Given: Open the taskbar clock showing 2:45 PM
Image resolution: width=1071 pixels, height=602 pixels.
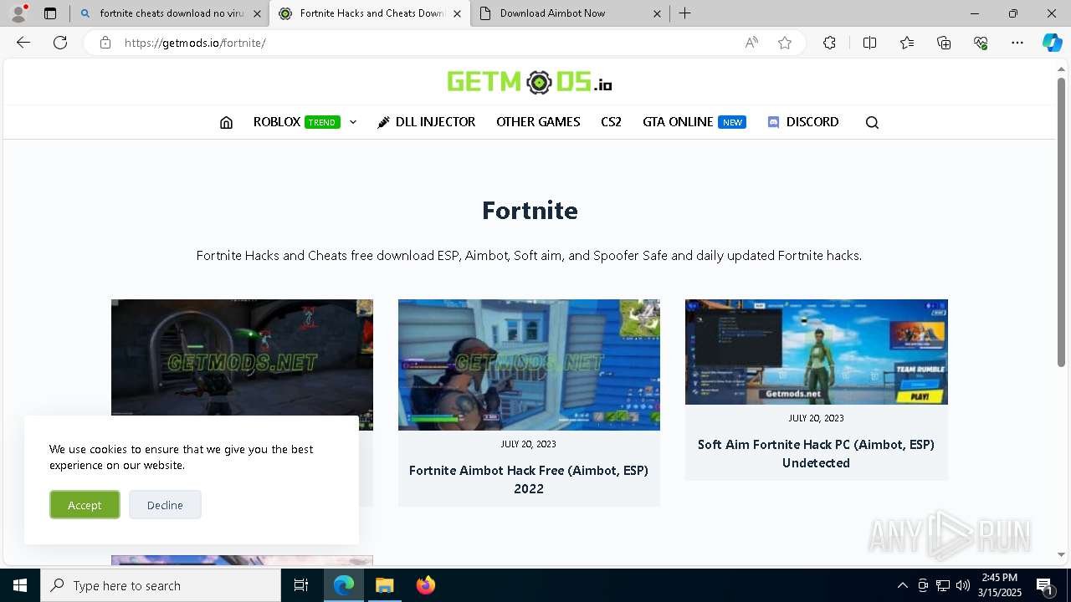Looking at the screenshot, I should click(x=1000, y=585).
